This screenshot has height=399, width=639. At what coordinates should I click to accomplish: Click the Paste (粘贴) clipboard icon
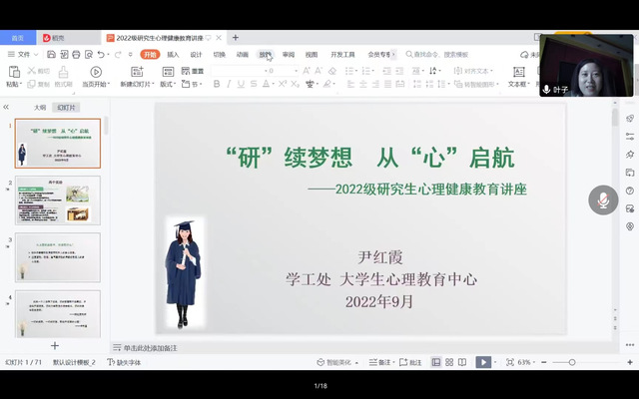[x=12, y=72]
